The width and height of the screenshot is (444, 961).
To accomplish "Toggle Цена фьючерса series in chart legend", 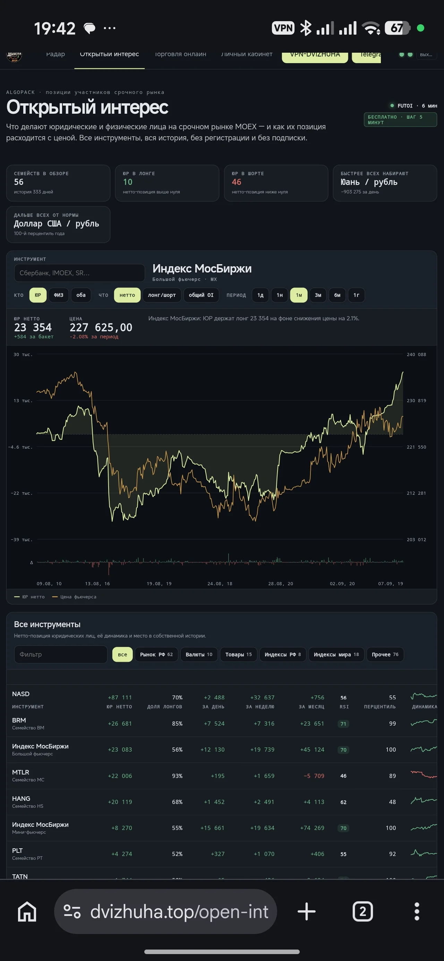I will pos(74,597).
